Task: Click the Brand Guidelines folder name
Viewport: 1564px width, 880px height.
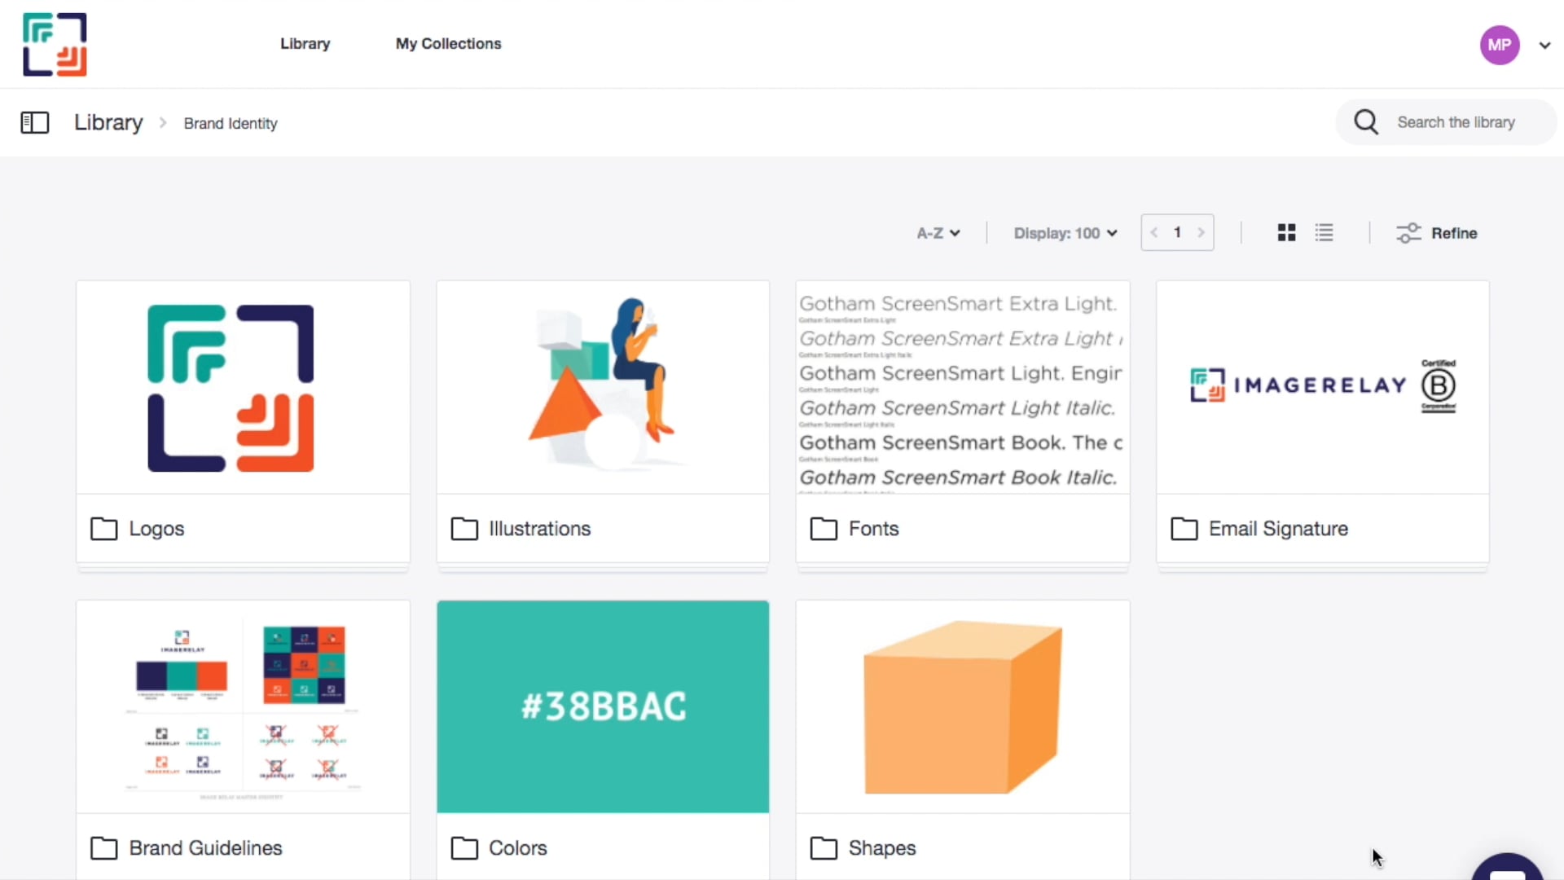Action: click(x=205, y=848)
